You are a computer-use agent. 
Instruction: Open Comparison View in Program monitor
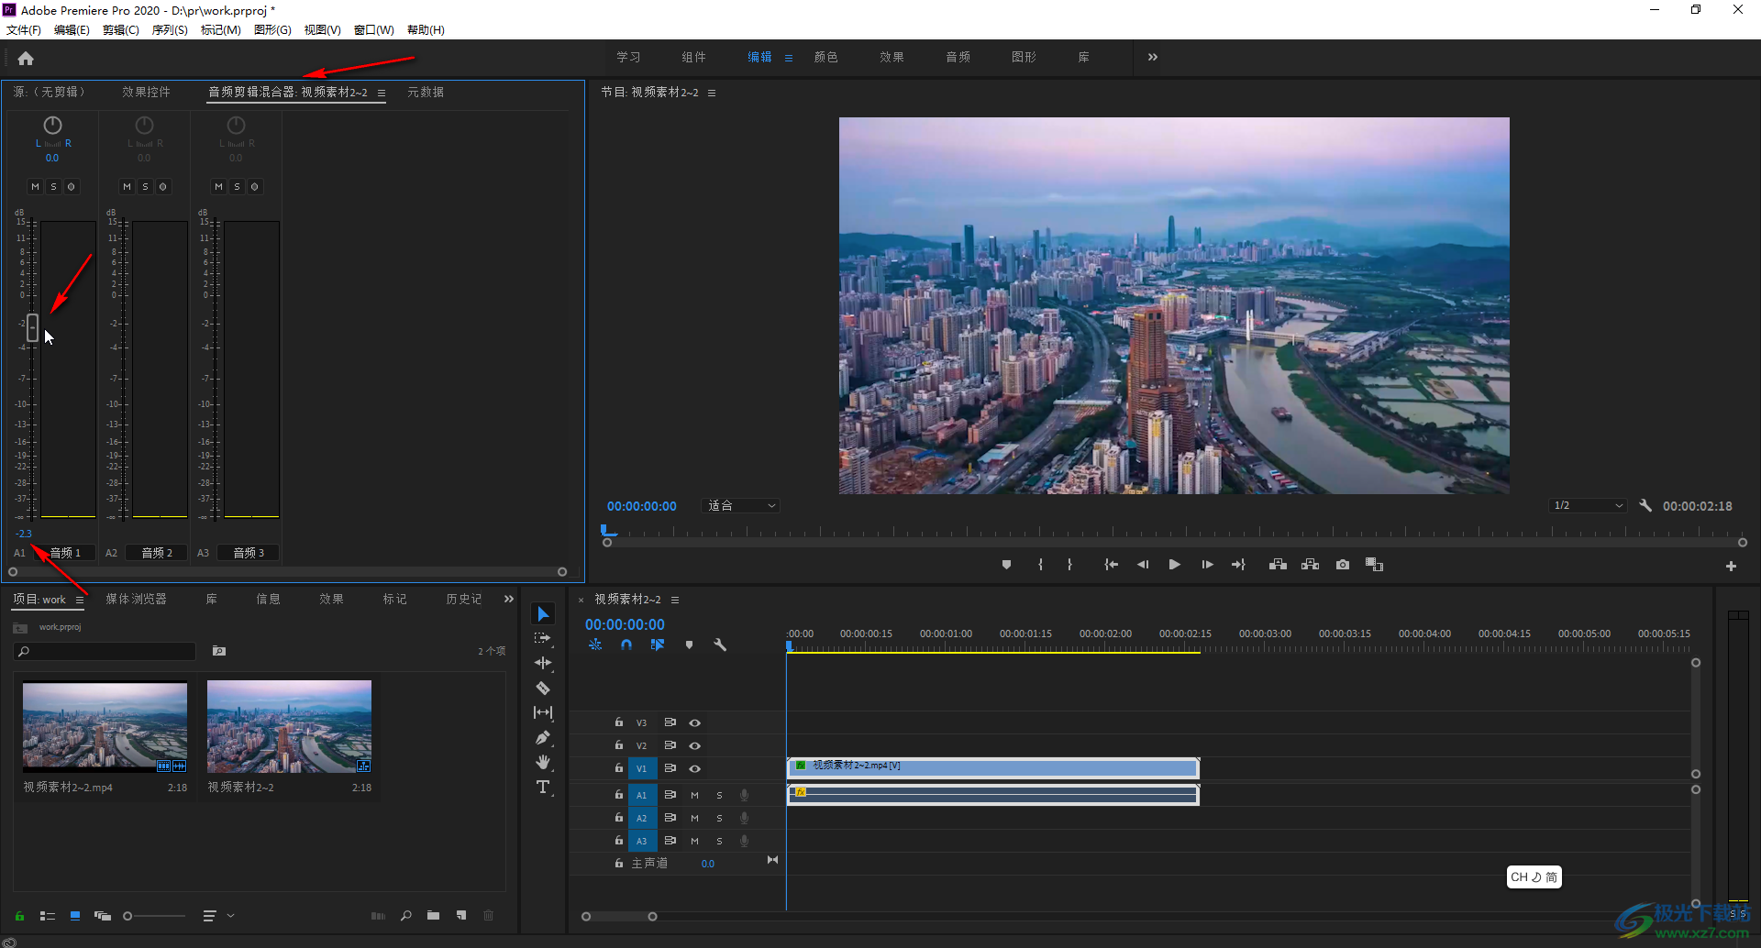pos(1374,565)
